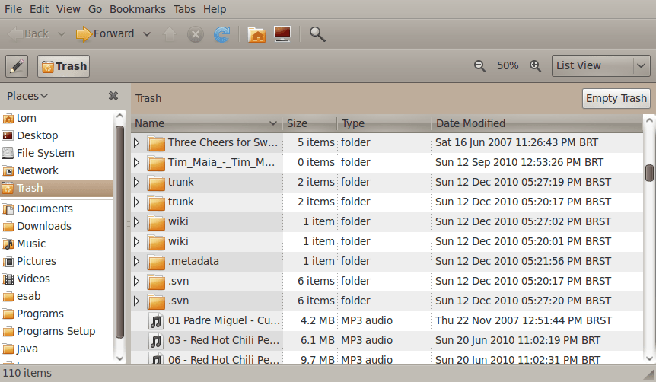
Task: Open the Documents bookmark in sidebar
Action: (56, 209)
